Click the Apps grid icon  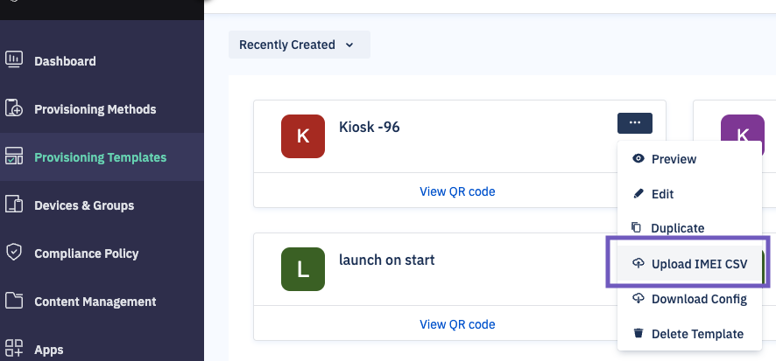14,349
